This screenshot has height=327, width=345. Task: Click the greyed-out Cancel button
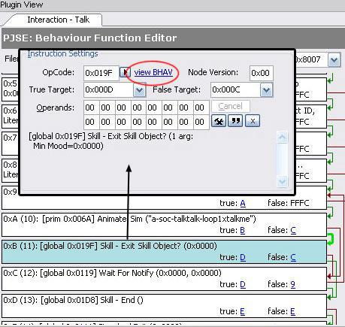click(x=230, y=106)
